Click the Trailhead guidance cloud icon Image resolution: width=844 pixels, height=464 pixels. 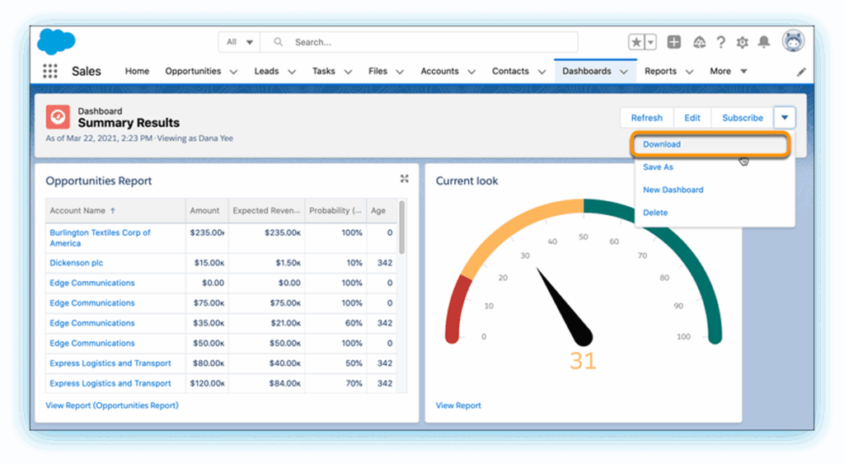click(x=699, y=42)
